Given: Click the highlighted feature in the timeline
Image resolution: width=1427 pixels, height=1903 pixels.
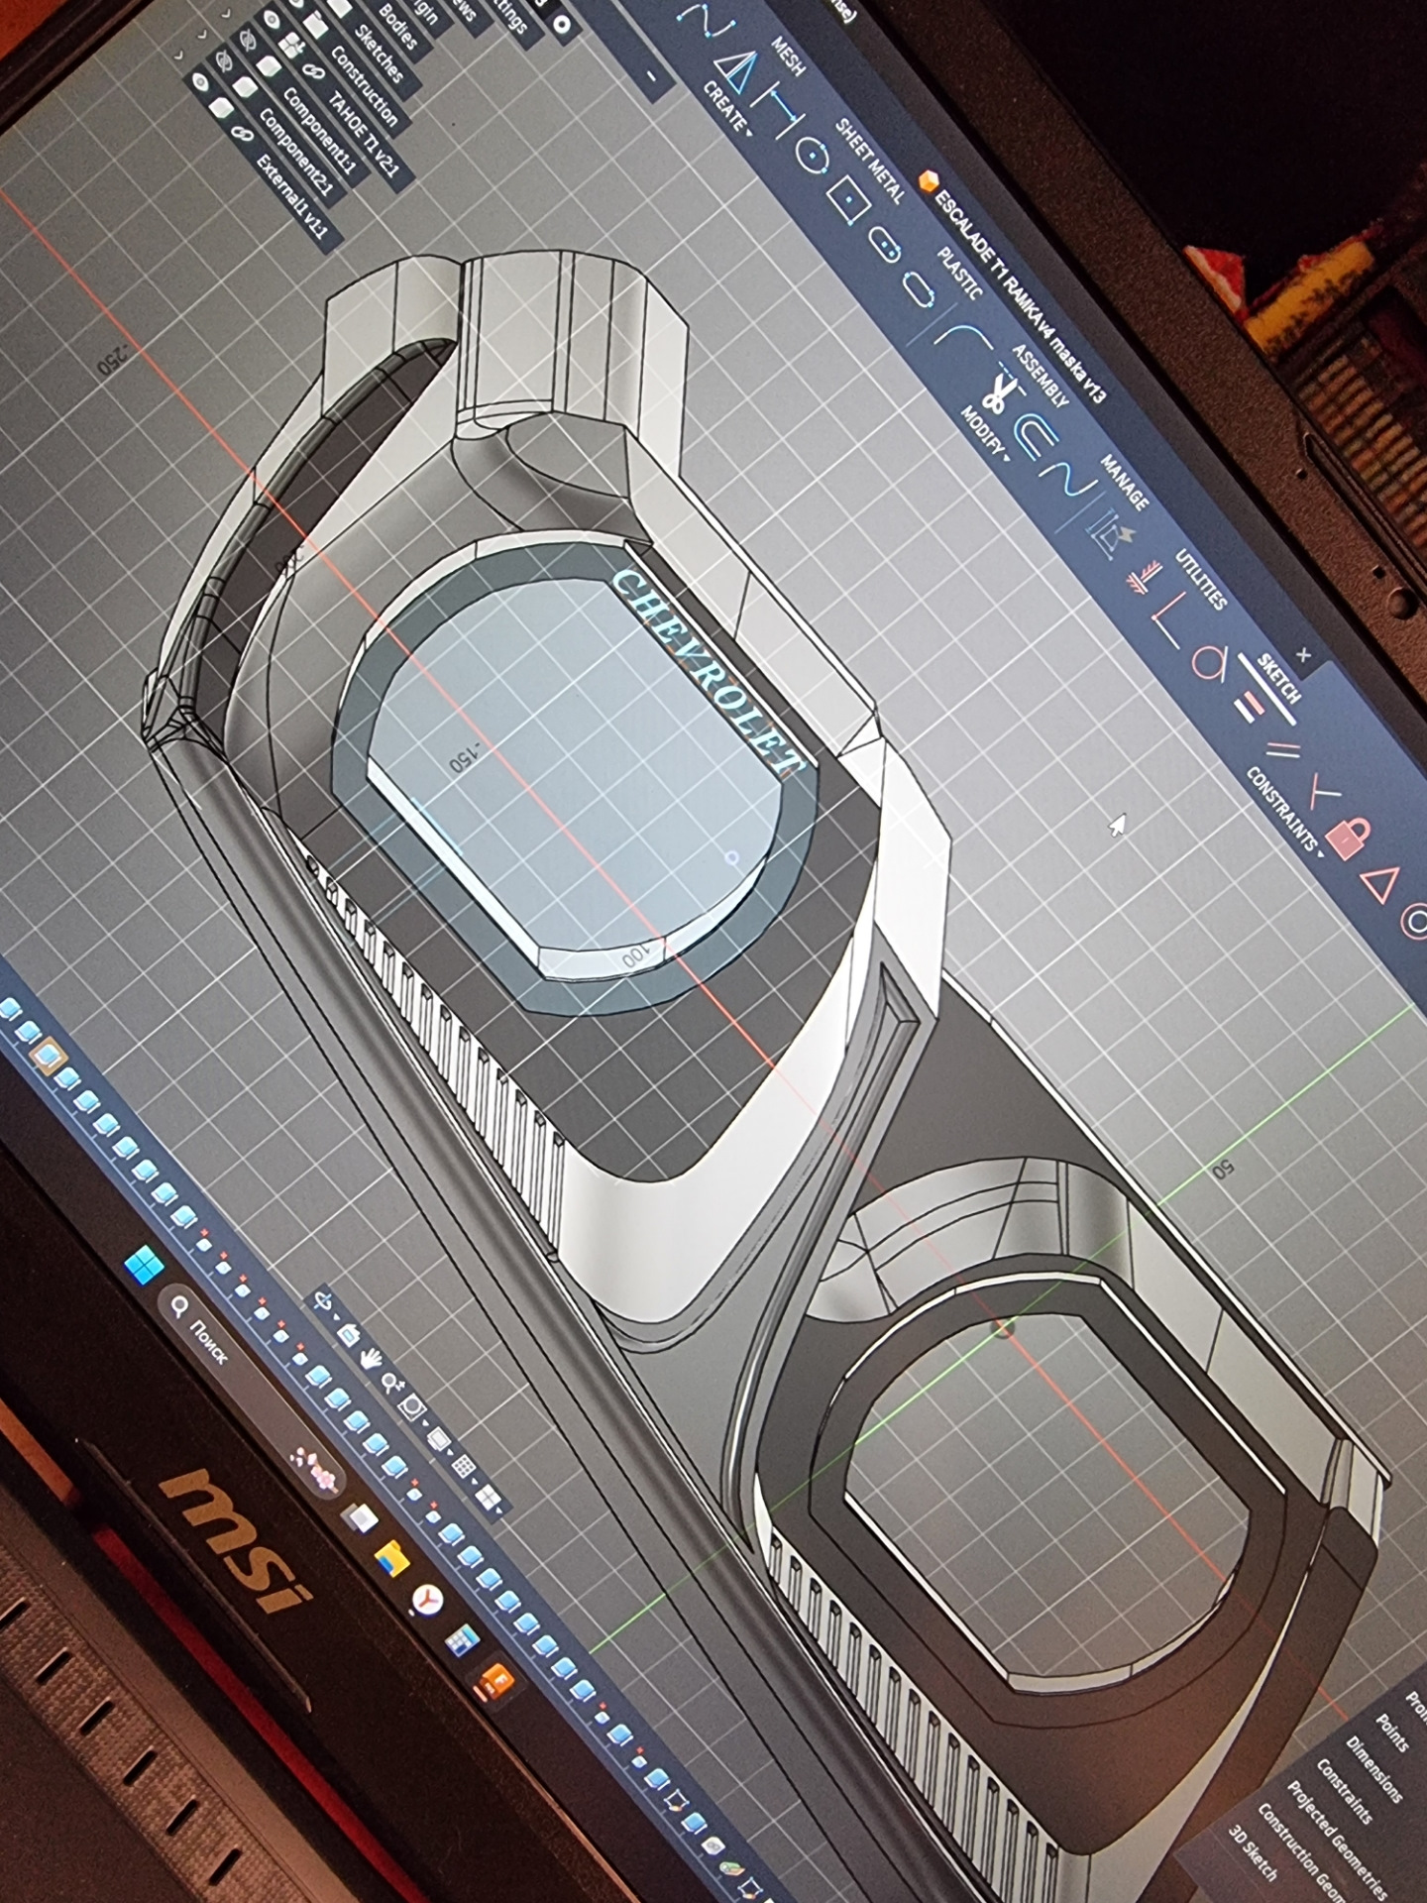Looking at the screenshot, I should point(46,1058).
